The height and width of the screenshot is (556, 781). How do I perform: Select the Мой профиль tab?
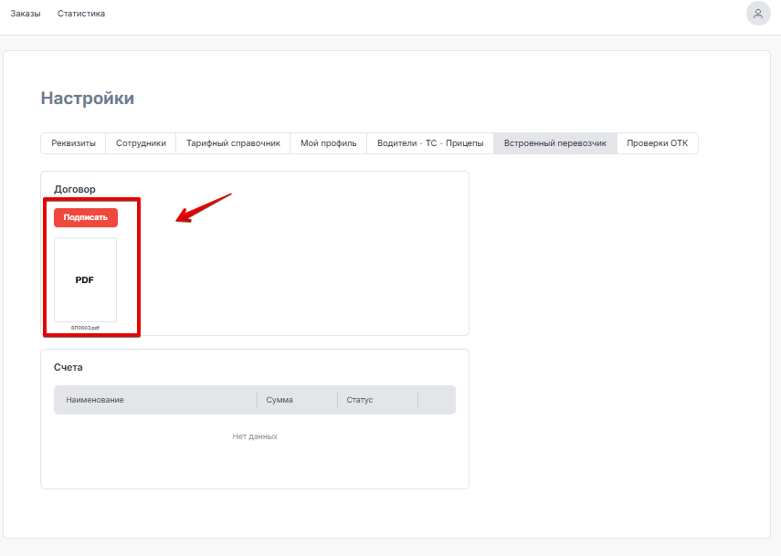pos(328,143)
